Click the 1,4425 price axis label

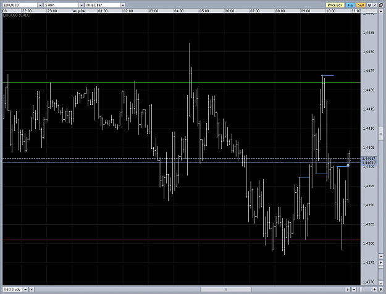(x=369, y=71)
